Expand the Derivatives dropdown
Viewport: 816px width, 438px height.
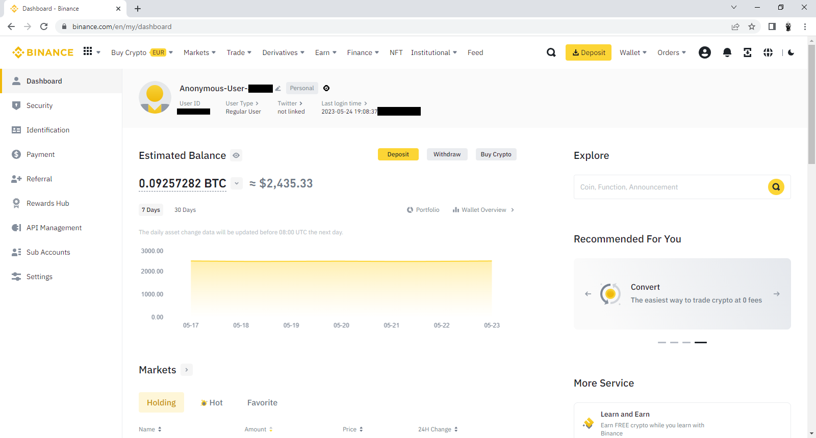click(284, 52)
